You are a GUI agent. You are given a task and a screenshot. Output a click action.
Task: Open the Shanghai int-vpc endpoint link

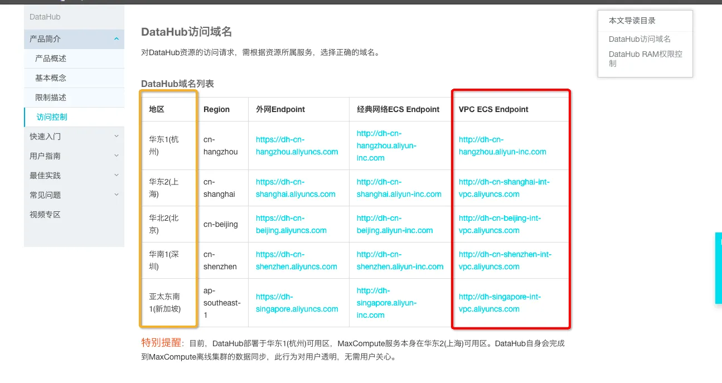504,188
